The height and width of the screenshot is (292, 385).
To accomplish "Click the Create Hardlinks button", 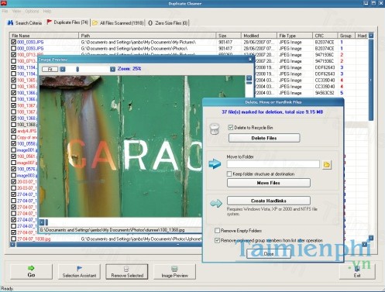I will (269, 201).
